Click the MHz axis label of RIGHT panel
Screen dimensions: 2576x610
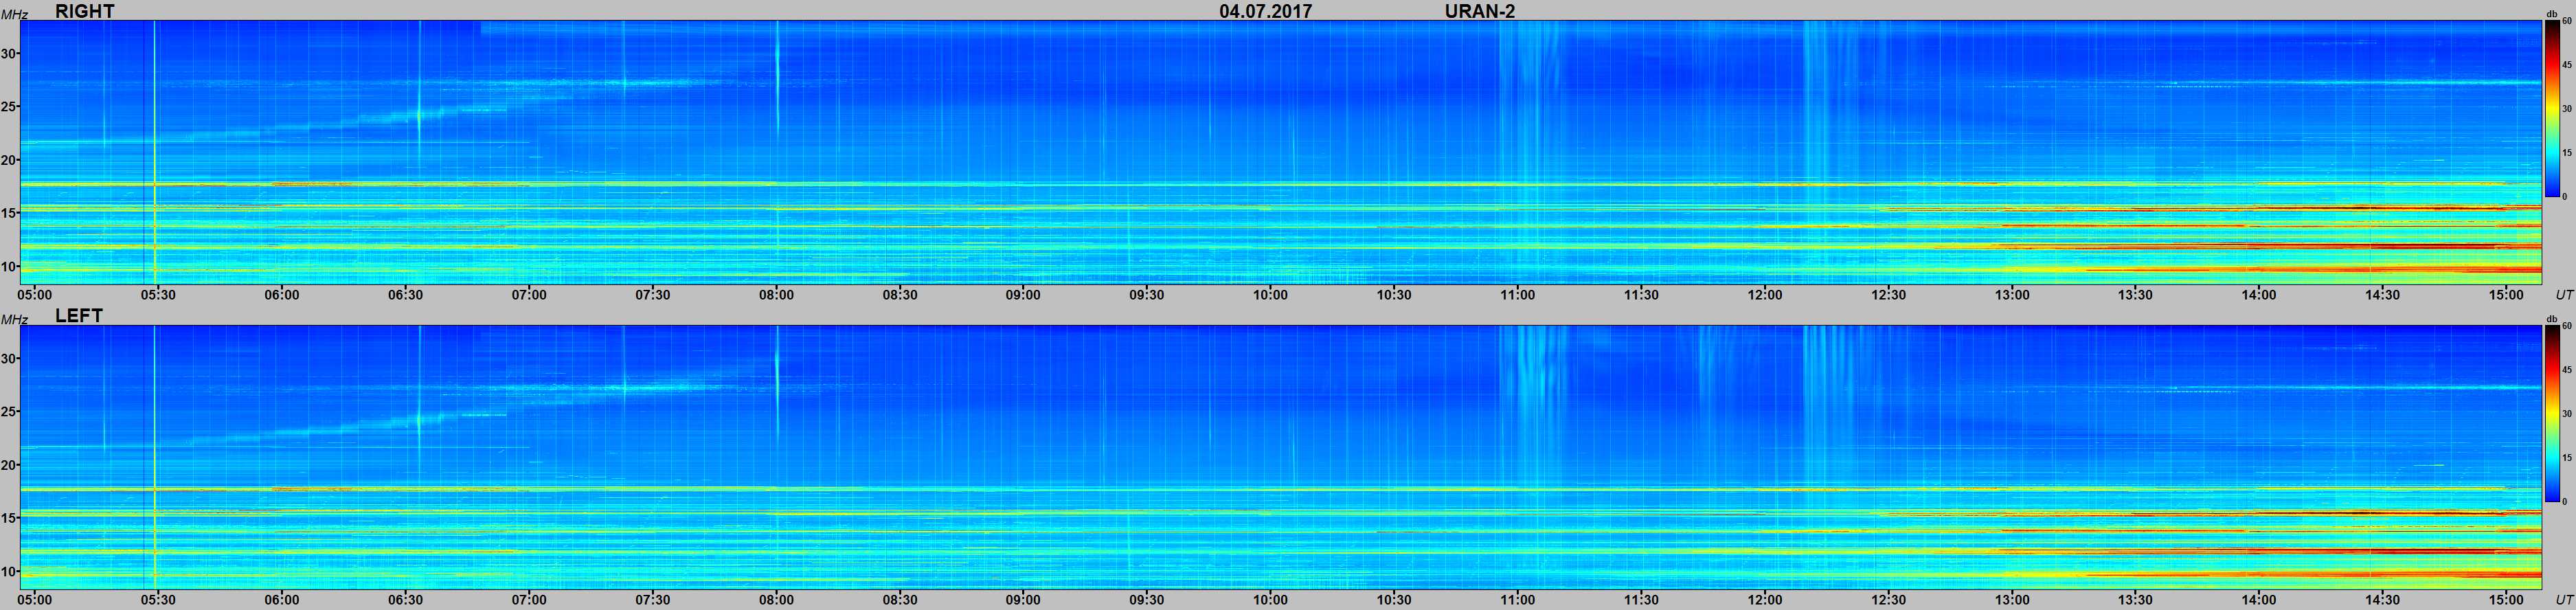click(14, 14)
